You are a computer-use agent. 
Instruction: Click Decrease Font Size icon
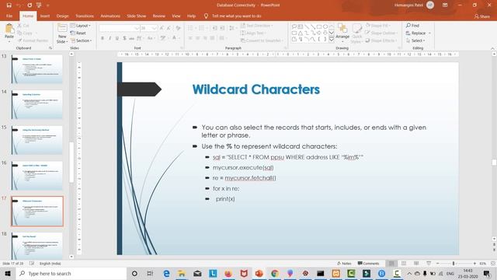pyautogui.click(x=169, y=28)
